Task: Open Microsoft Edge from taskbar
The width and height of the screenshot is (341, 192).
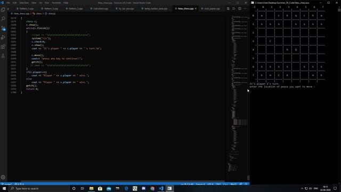Action: (x=126, y=188)
